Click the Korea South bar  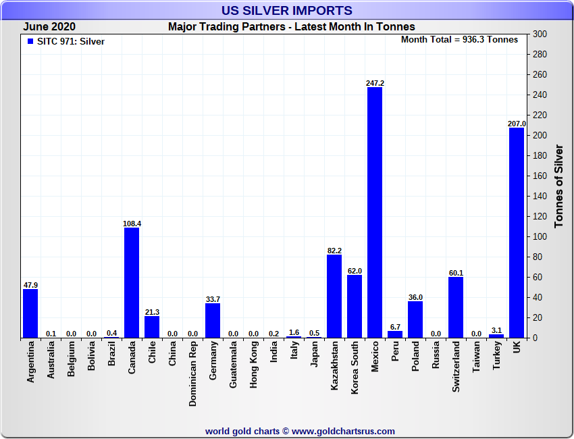(355, 306)
